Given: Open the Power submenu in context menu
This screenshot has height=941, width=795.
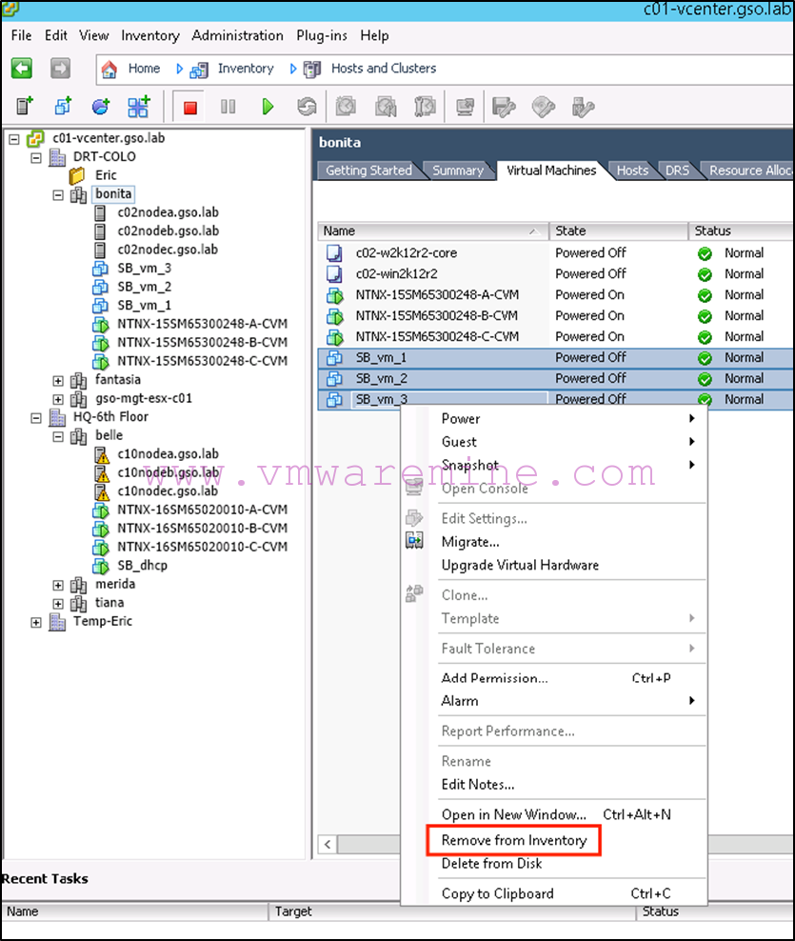Looking at the screenshot, I should [x=568, y=418].
